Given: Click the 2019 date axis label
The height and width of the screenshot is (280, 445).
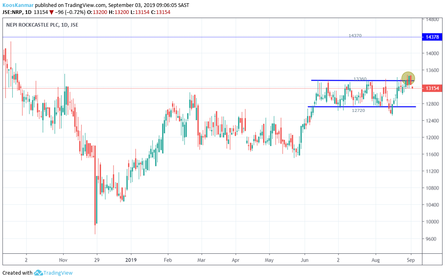Looking at the screenshot, I should click(131, 260).
